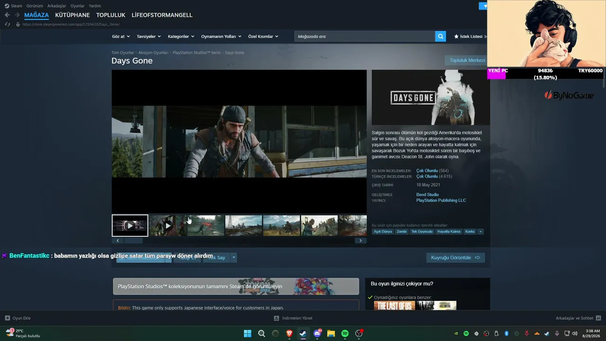Click the Zombi tag
The width and height of the screenshot is (606, 341).
401,232
